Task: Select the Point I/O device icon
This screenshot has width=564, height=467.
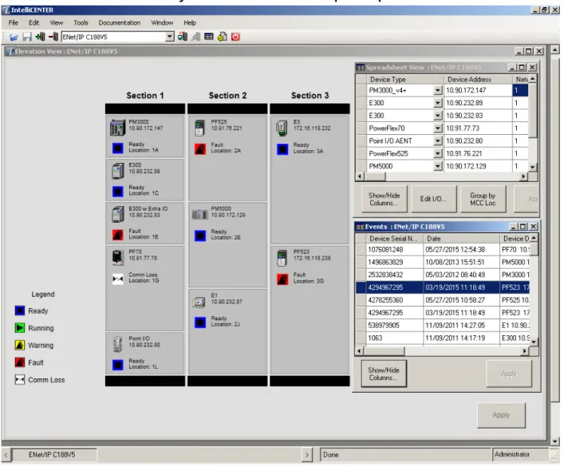Action: click(117, 344)
